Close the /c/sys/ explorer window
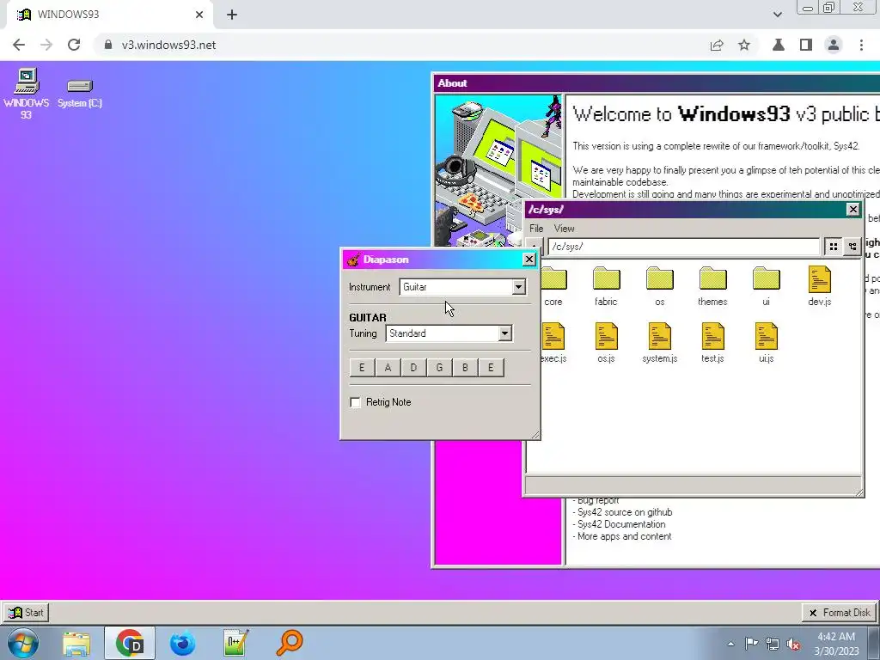880x660 pixels. [x=852, y=210]
